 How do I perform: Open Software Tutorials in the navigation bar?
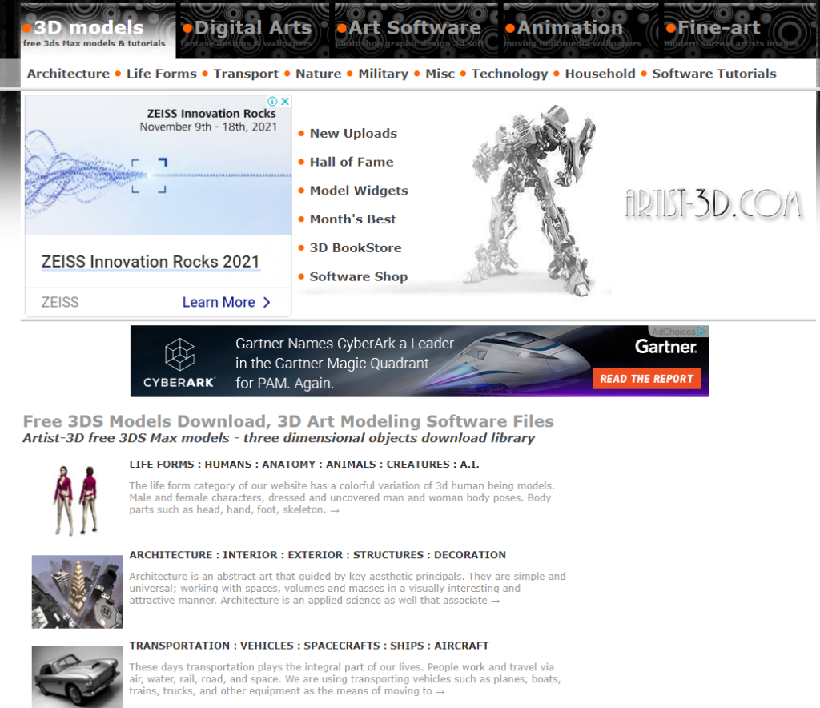[714, 74]
